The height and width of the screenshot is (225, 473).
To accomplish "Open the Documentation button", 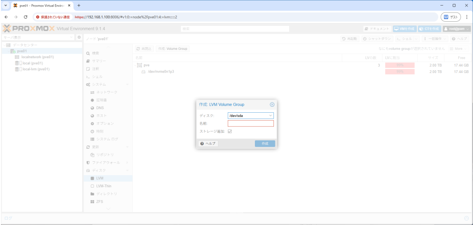I will click(x=377, y=29).
